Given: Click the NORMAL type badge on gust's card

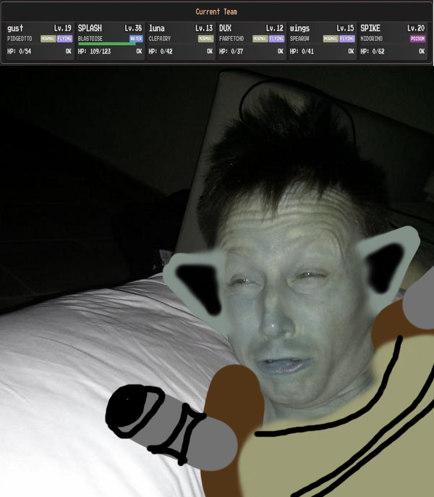Looking at the screenshot, I should (48, 38).
